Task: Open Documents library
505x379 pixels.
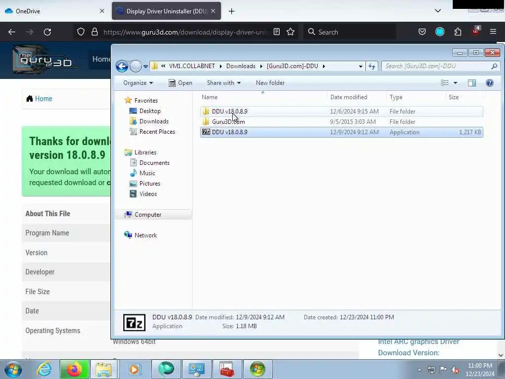Action: 154,163
